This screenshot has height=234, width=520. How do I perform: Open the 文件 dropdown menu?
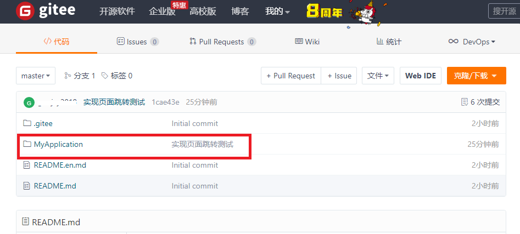pos(378,76)
